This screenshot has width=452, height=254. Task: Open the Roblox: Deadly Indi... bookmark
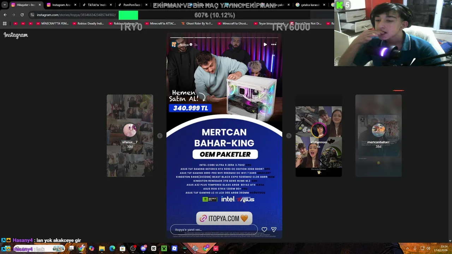[88, 24]
